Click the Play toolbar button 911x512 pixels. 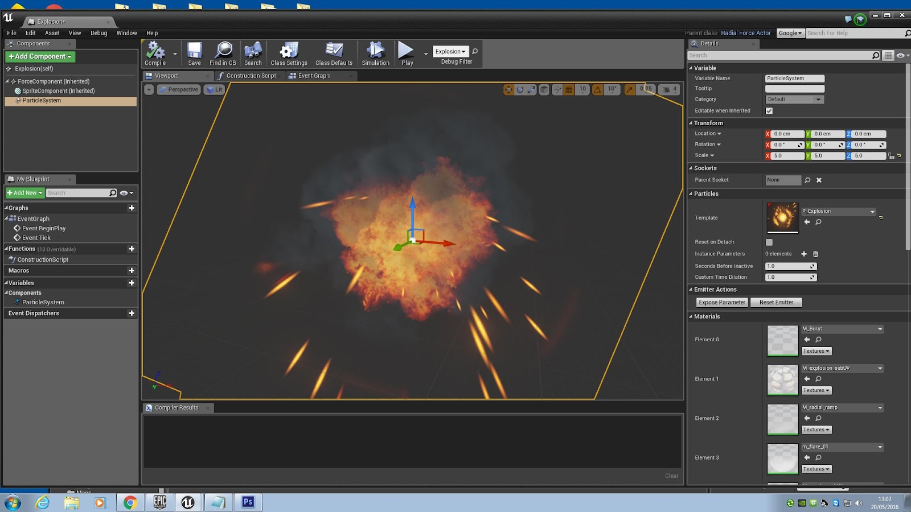click(407, 54)
